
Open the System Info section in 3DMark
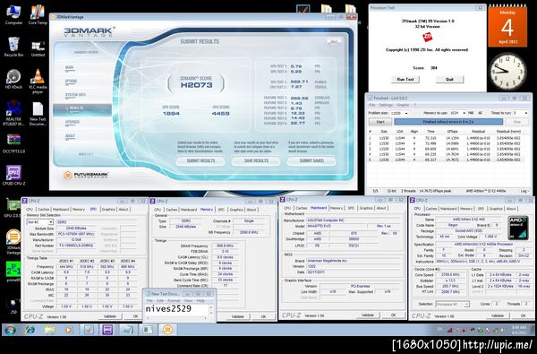[75, 95]
